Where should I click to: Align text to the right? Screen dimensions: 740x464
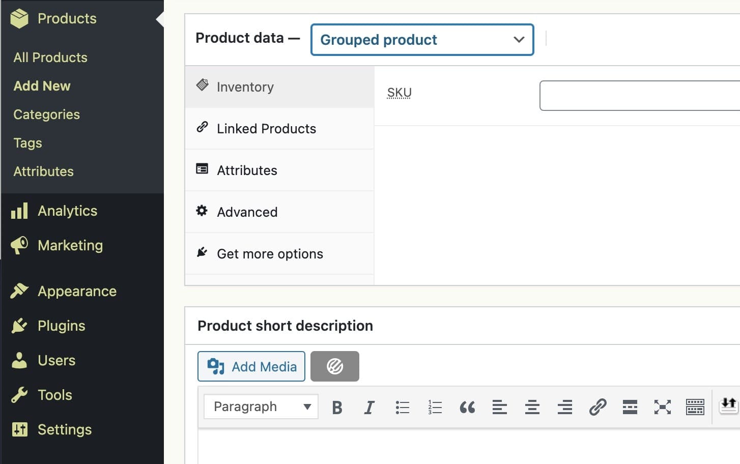tap(565, 408)
